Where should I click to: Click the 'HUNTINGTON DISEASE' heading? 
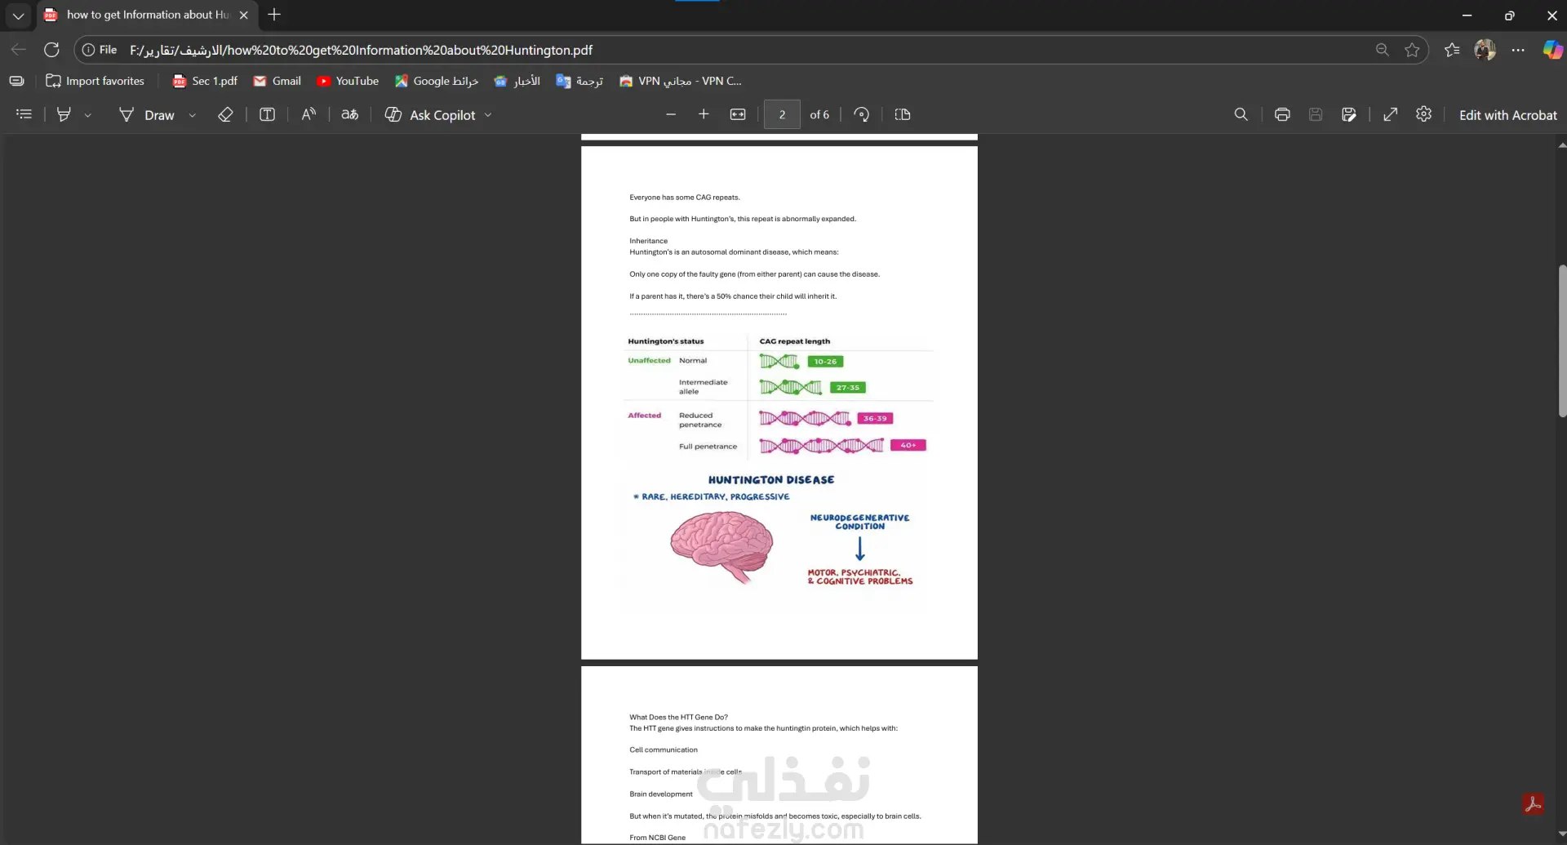pos(771,480)
